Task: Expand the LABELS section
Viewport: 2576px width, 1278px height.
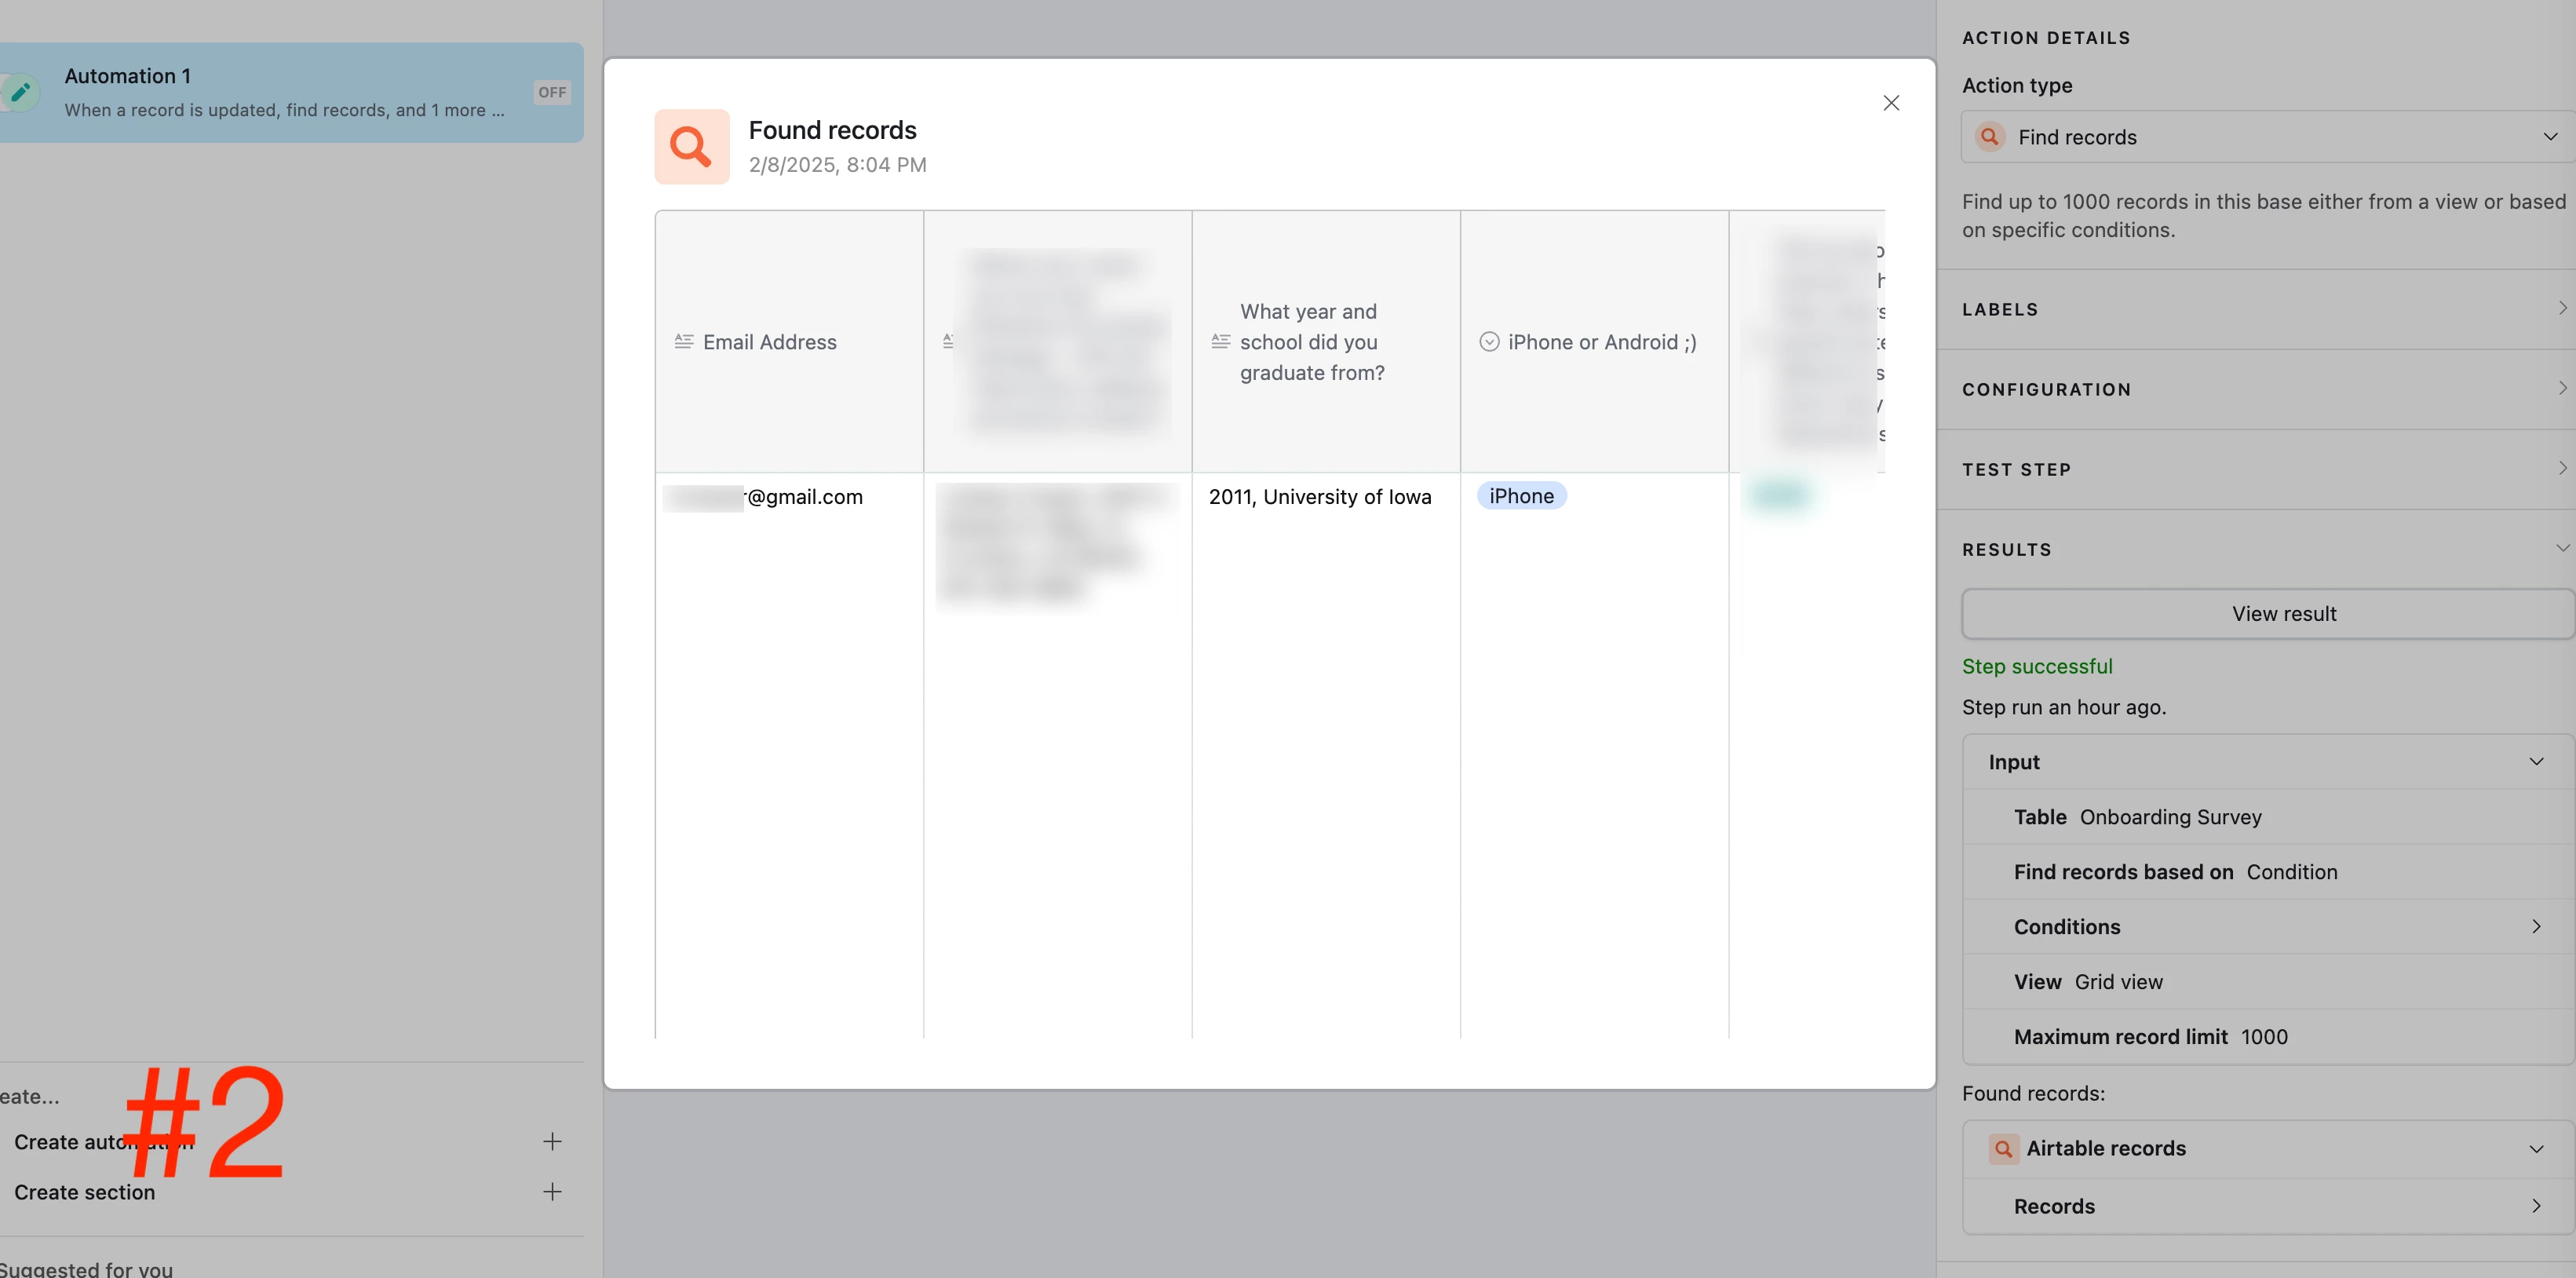Action: pos(2561,308)
